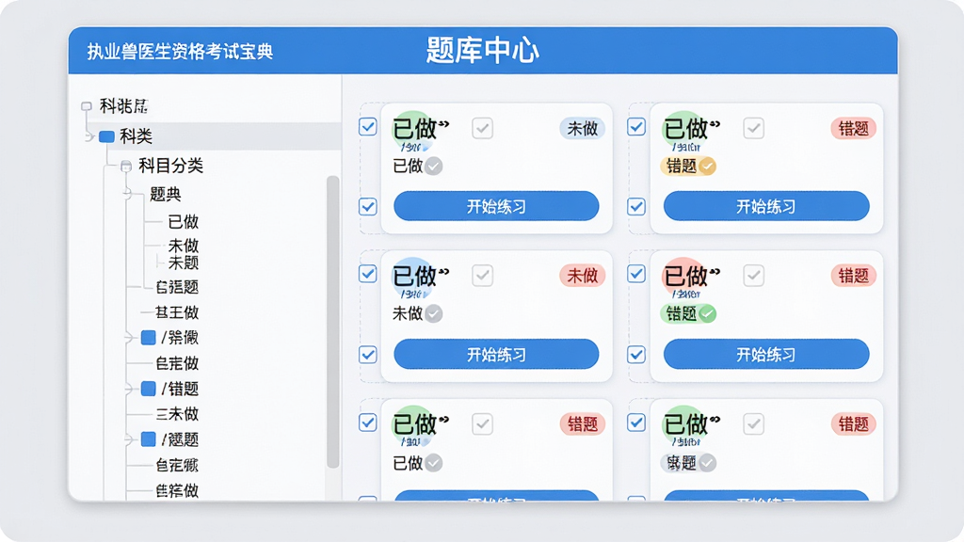Collapse the 科目分类 tree node

[x=126, y=166]
